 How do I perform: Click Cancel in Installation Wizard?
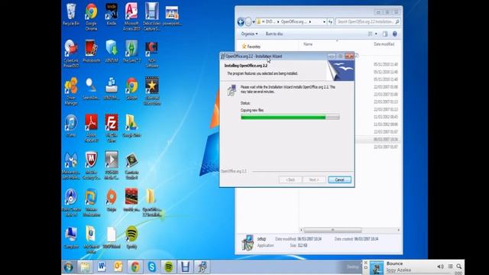pyautogui.click(x=339, y=180)
